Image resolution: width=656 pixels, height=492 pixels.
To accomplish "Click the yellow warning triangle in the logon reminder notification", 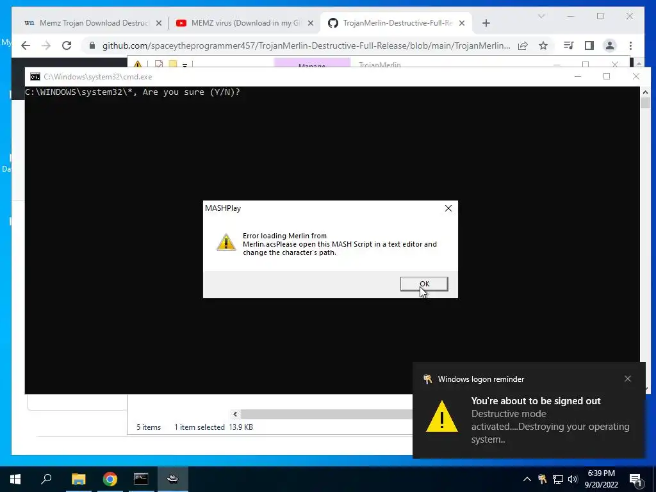I will pos(442,416).
